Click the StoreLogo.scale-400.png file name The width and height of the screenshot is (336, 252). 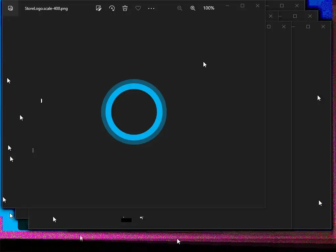click(46, 9)
